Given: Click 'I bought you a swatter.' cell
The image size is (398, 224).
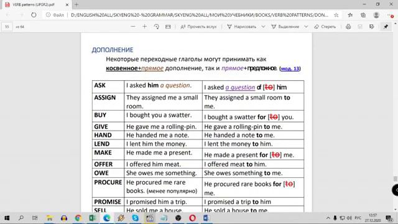Looking at the screenshot, I should point(163,116).
